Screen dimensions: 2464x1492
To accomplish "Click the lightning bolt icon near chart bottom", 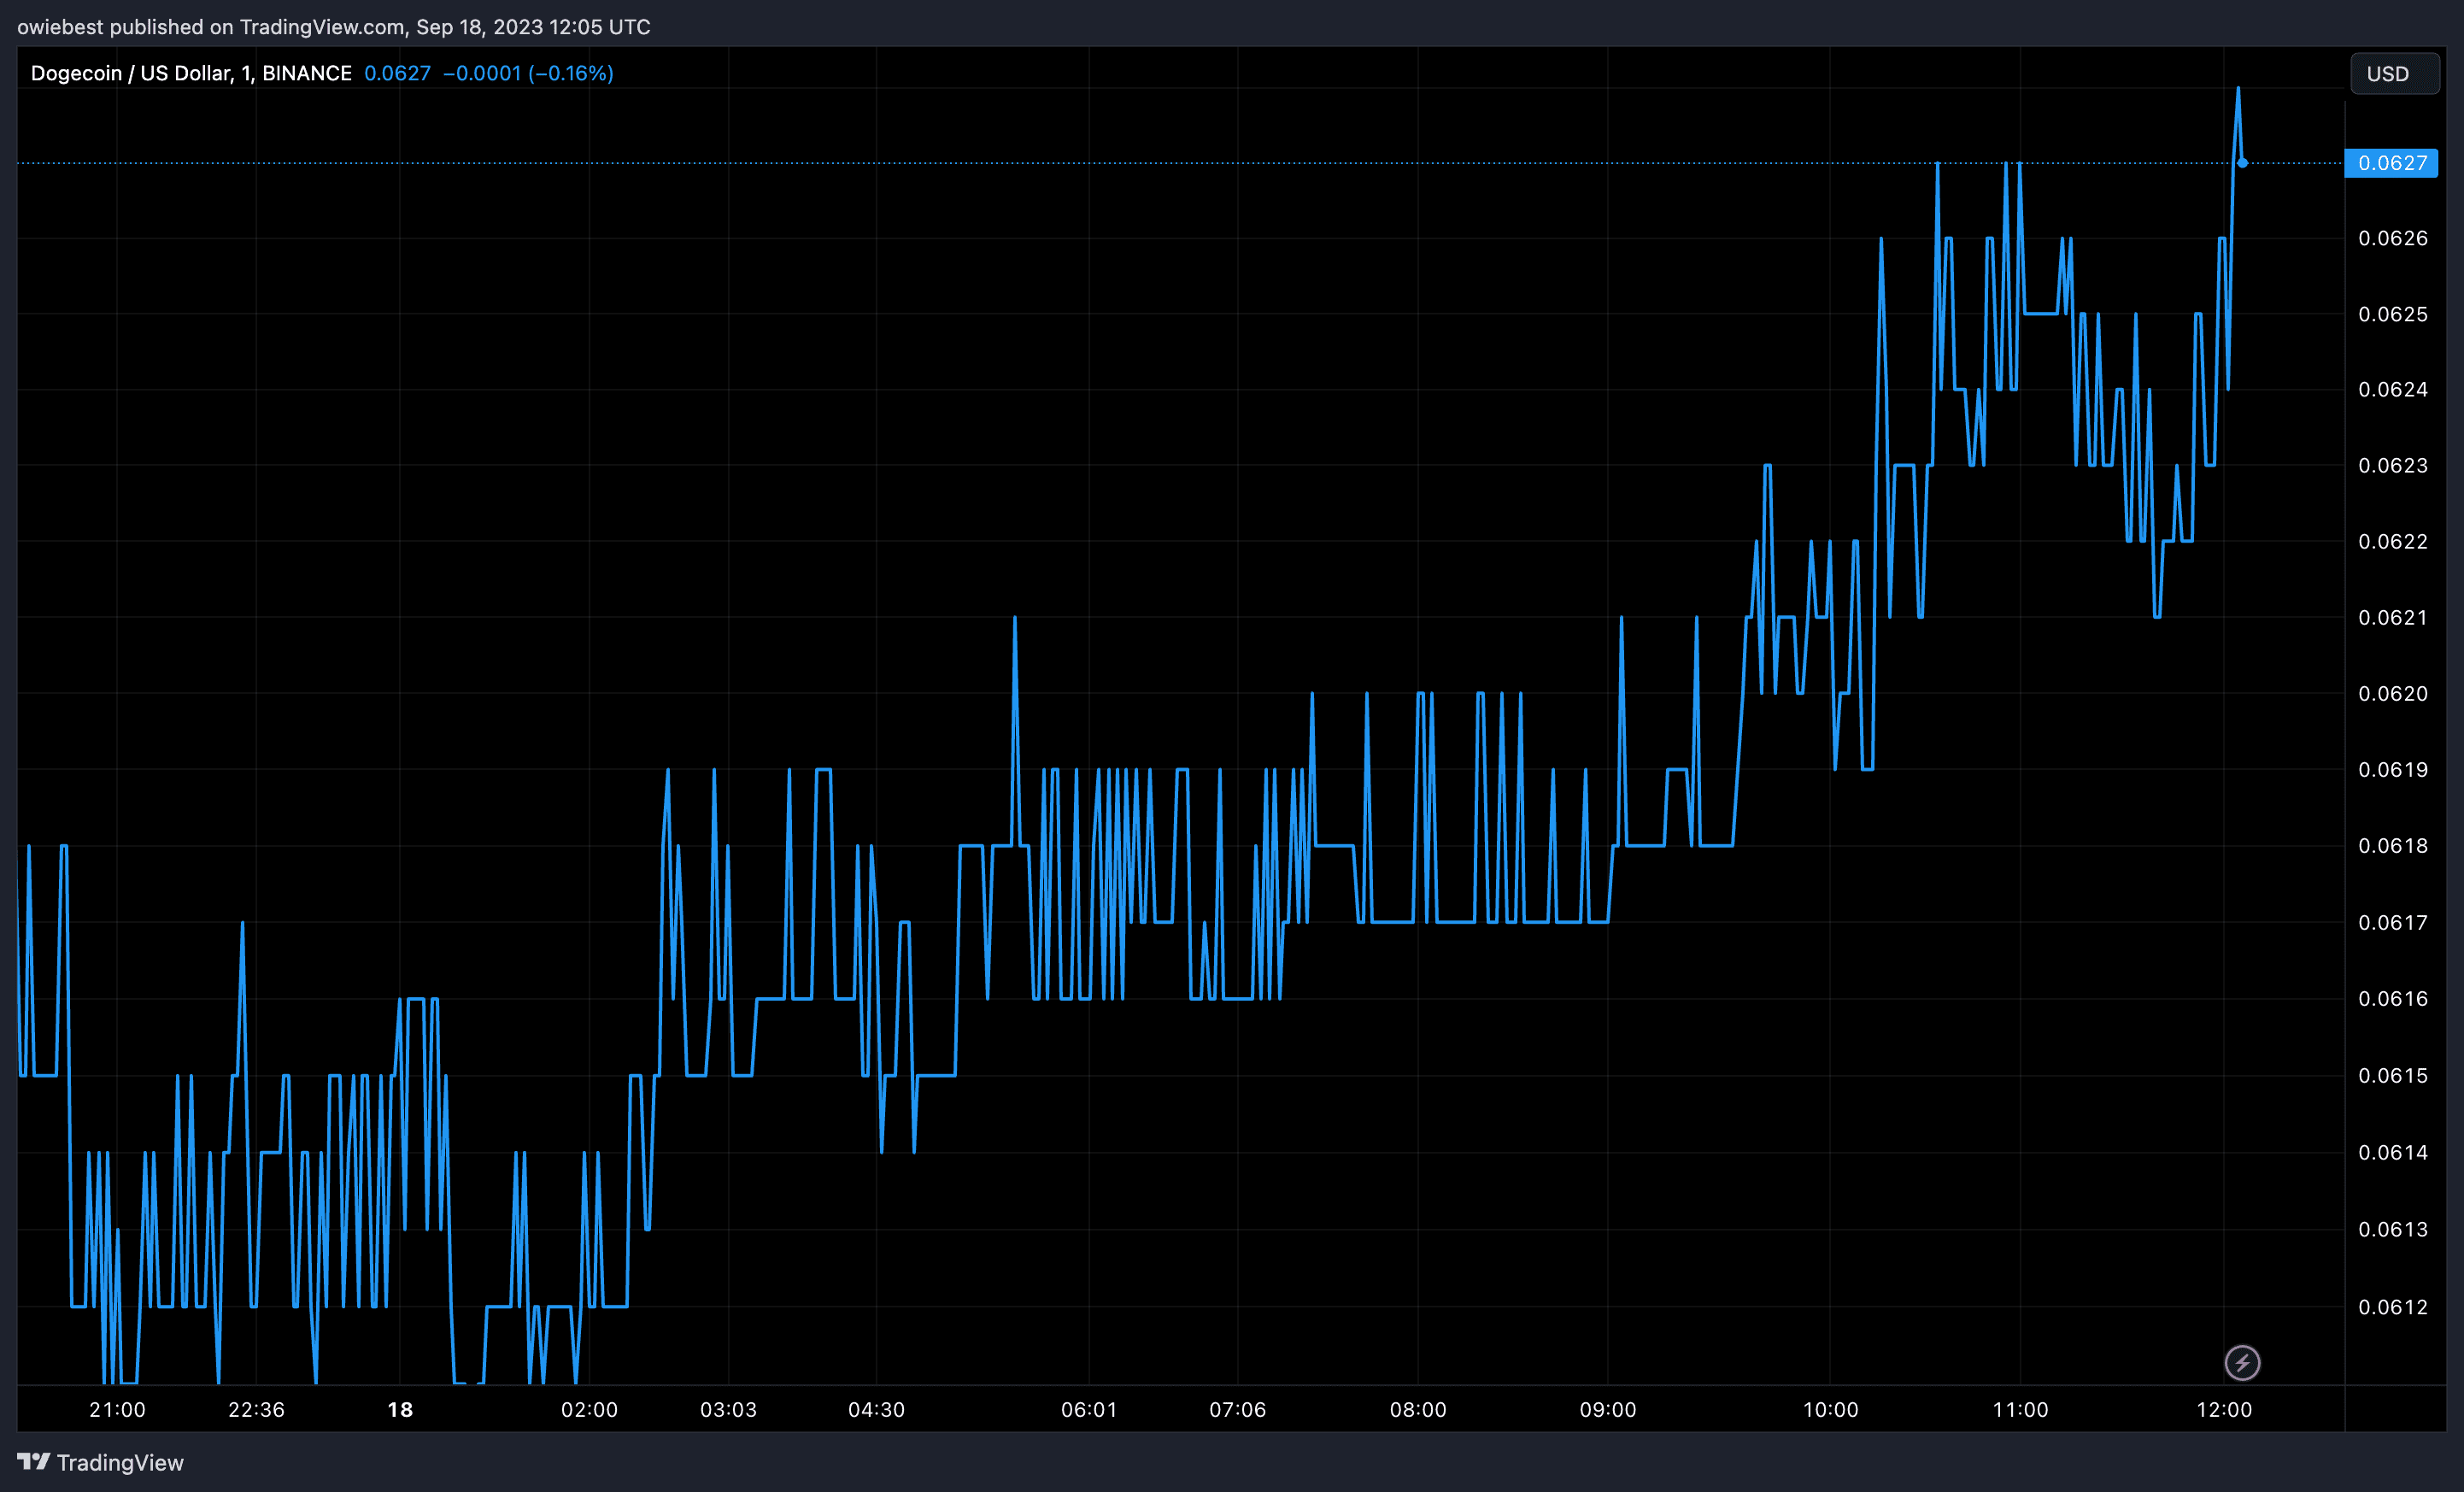I will click(x=2241, y=1362).
